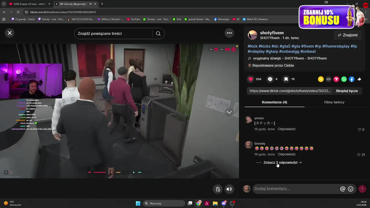Save video with bookmark icon
The height and width of the screenshot is (208, 370).
[x=286, y=79]
